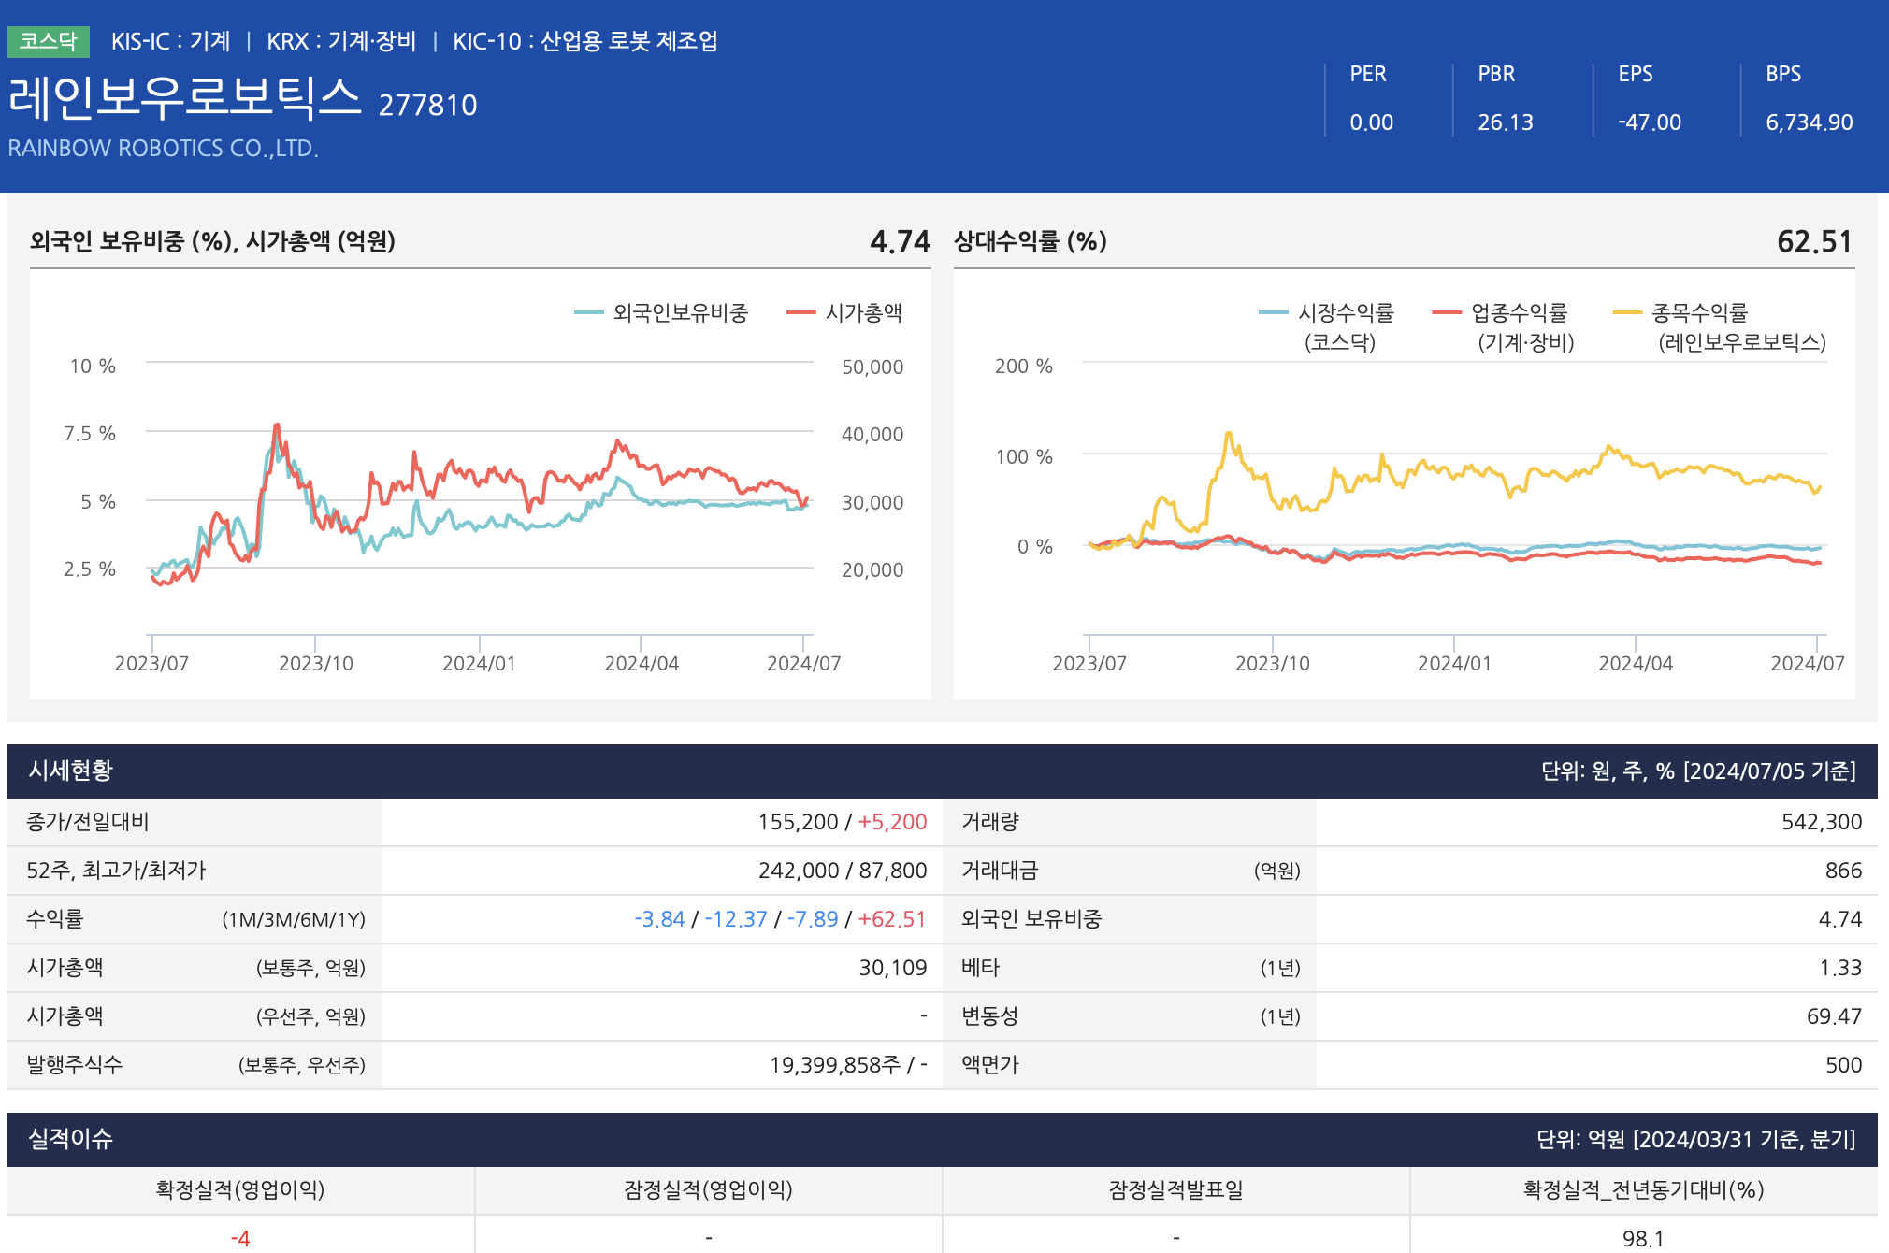1889x1253 pixels.
Task: Click the EPS -47.00 indicator
Action: 1649,122
